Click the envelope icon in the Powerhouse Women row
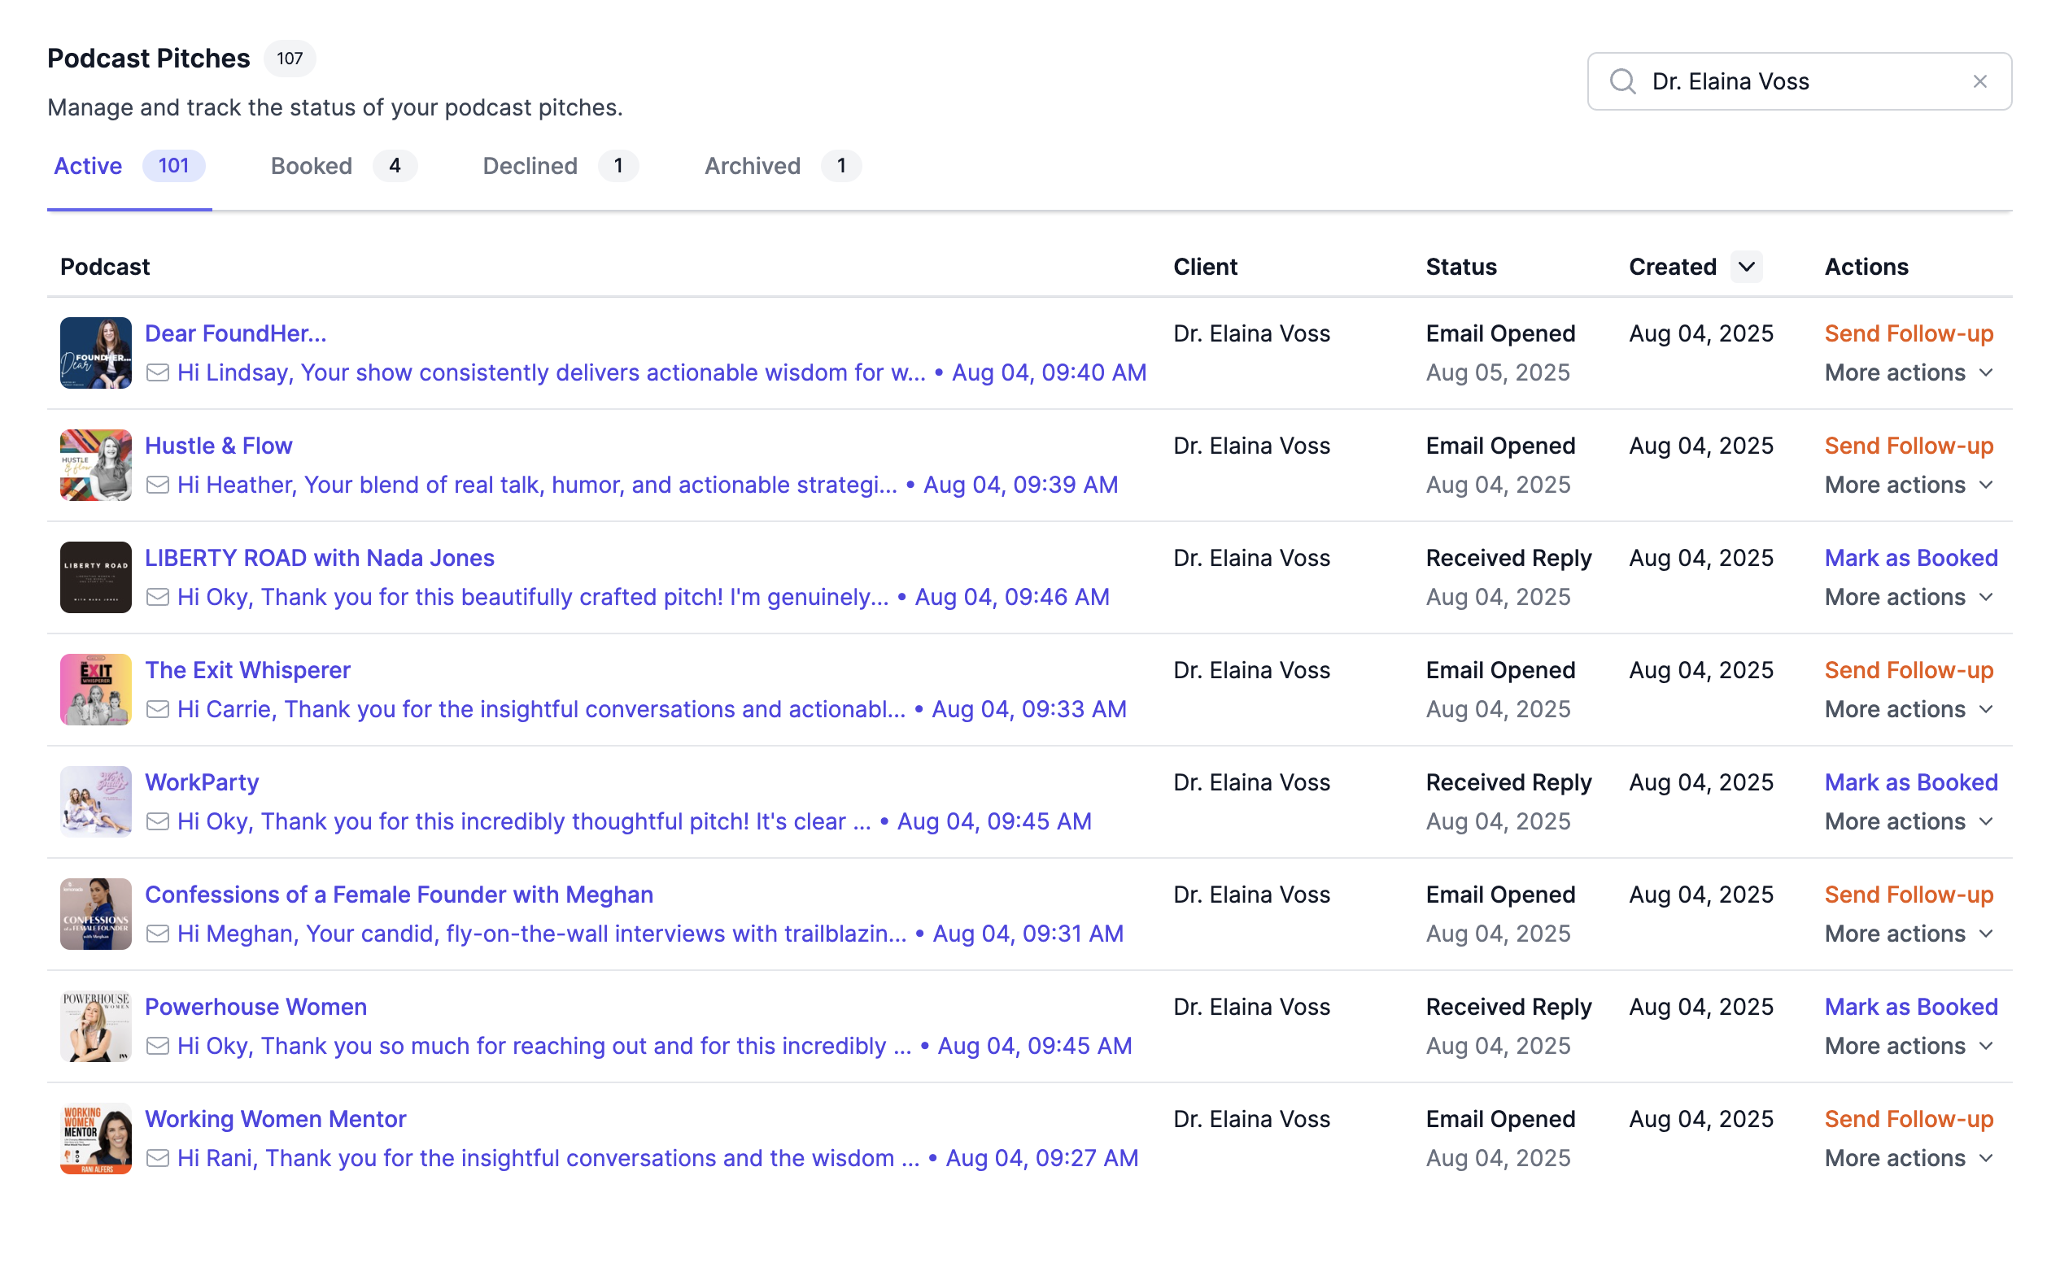The width and height of the screenshot is (2060, 1280). click(158, 1047)
